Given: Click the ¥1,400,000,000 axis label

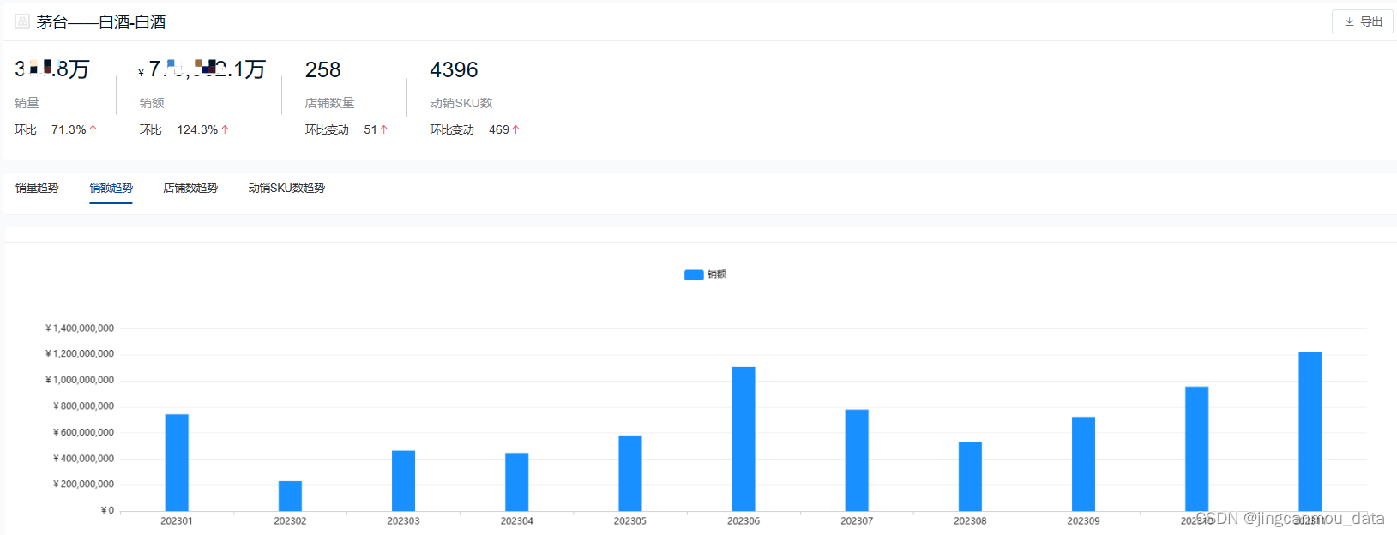Looking at the screenshot, I should (80, 328).
